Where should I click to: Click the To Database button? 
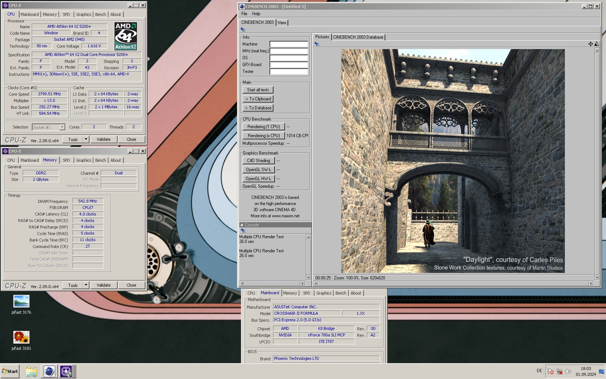pyautogui.click(x=258, y=108)
